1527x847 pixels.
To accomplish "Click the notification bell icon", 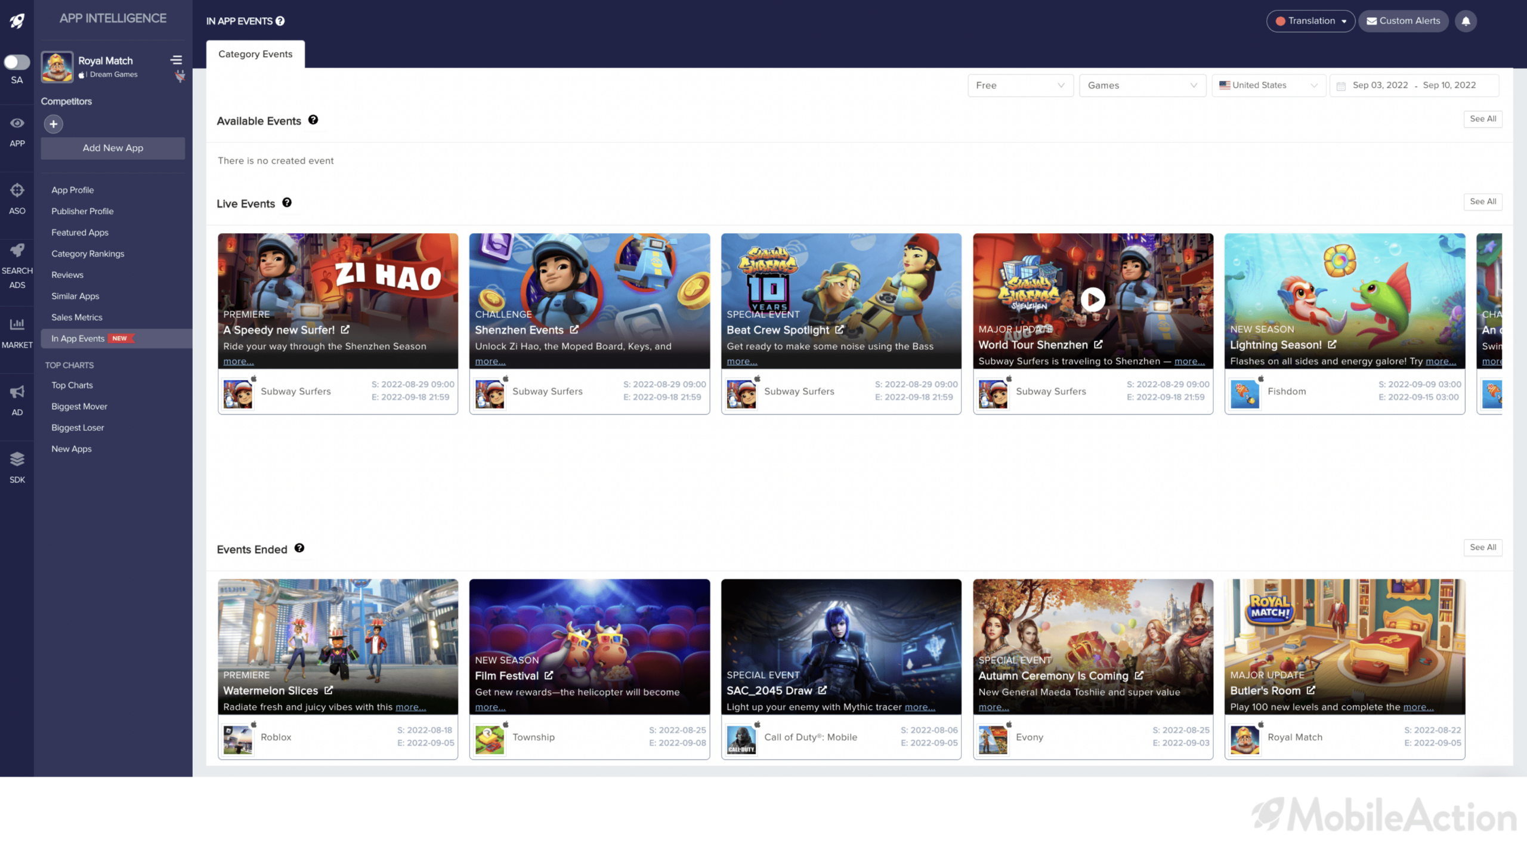I will [1466, 21].
